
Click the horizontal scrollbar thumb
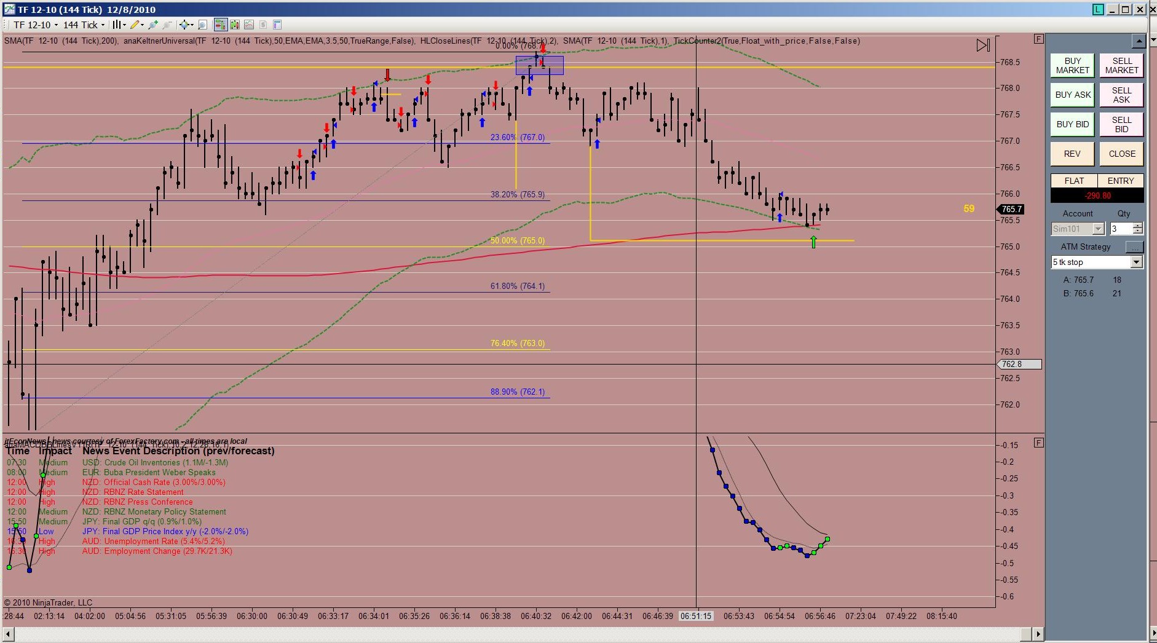point(1025,634)
